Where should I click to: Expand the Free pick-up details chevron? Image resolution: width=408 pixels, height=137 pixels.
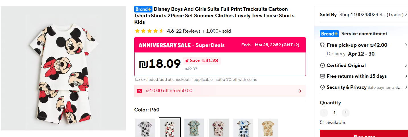pos(406,45)
